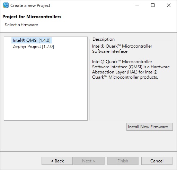
Task: Select Zephyr Project [1.7.0] firmware
Action: coord(33,47)
